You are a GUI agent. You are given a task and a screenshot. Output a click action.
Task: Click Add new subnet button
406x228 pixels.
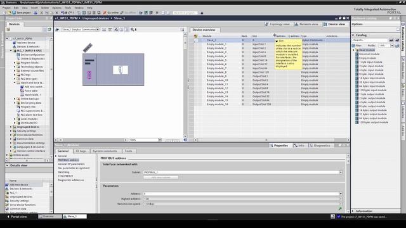point(160,177)
